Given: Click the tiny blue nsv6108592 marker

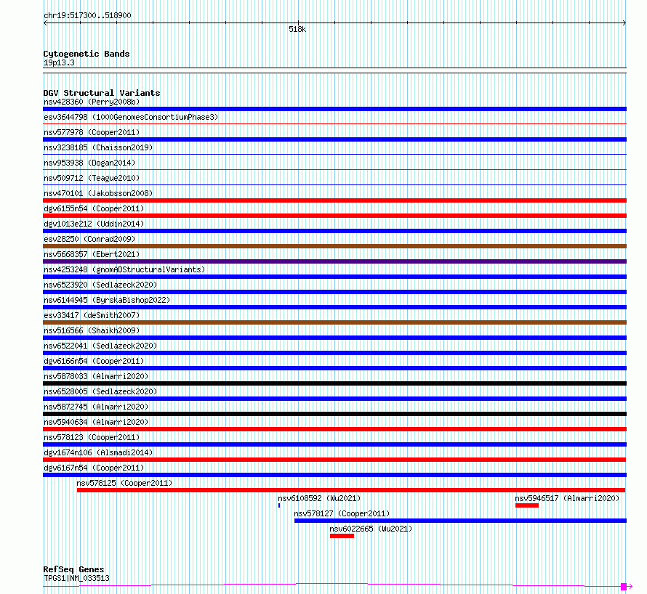Looking at the screenshot, I should pos(279,505).
